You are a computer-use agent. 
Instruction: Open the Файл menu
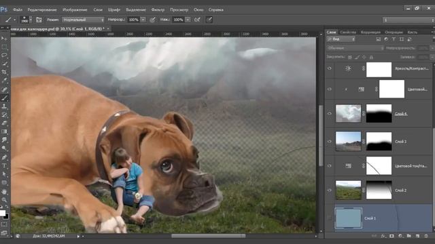[18, 9]
